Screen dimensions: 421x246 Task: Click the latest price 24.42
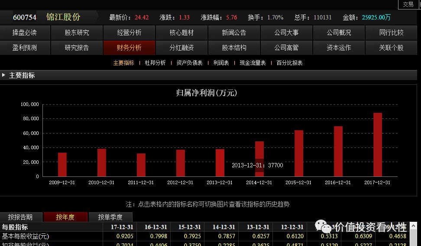coord(142,17)
